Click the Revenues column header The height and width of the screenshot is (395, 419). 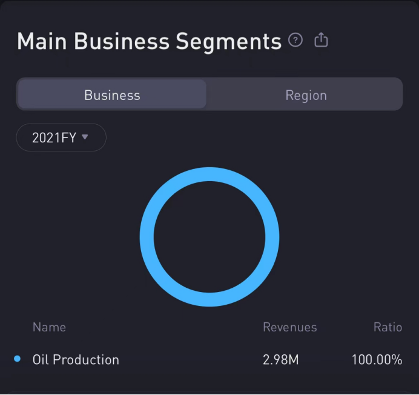coord(289,327)
